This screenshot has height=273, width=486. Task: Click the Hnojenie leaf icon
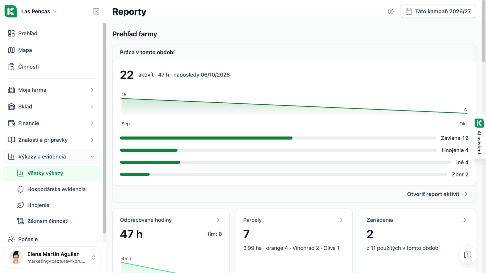tap(21, 205)
